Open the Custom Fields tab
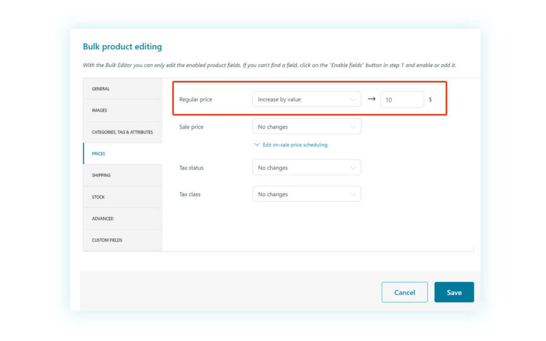This screenshot has height=341, width=546. click(122, 240)
